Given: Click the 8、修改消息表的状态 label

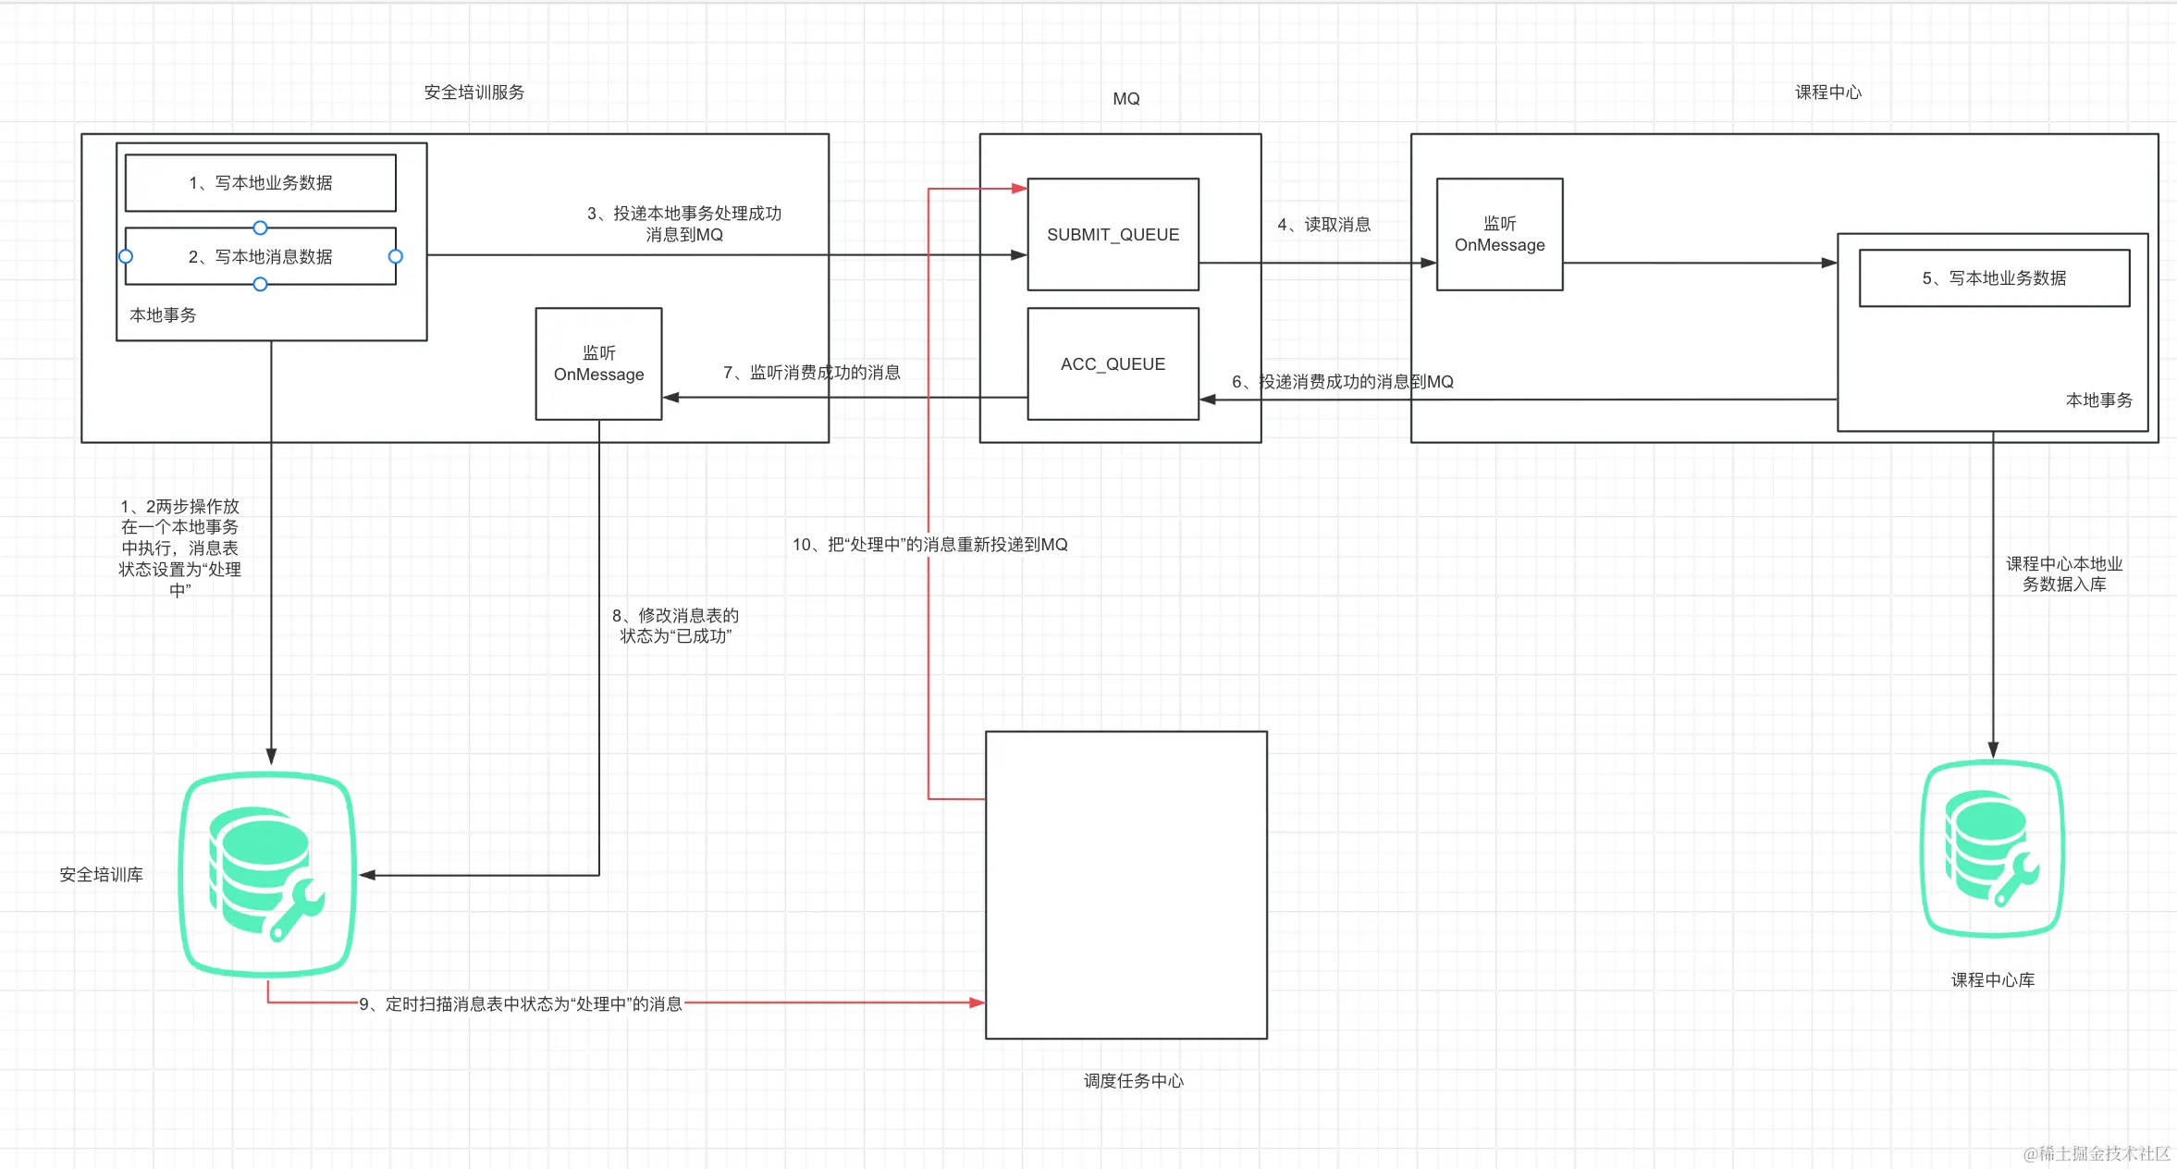Looking at the screenshot, I should (x=675, y=625).
